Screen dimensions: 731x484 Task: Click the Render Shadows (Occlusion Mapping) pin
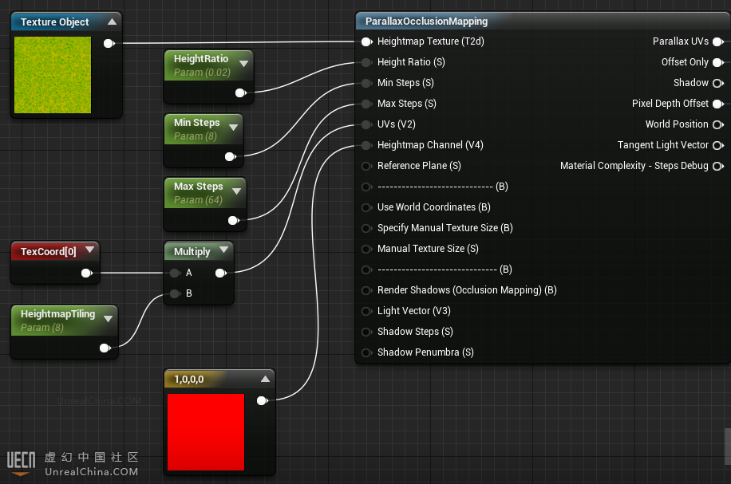coord(366,290)
